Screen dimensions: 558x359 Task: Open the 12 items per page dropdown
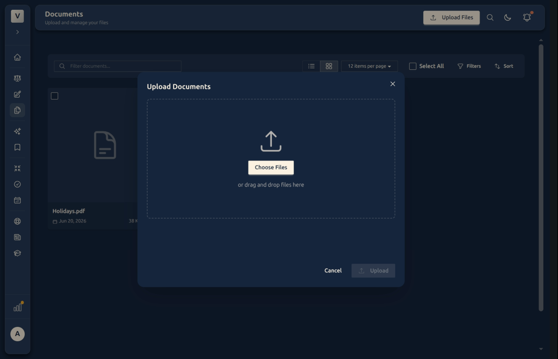[x=369, y=66]
